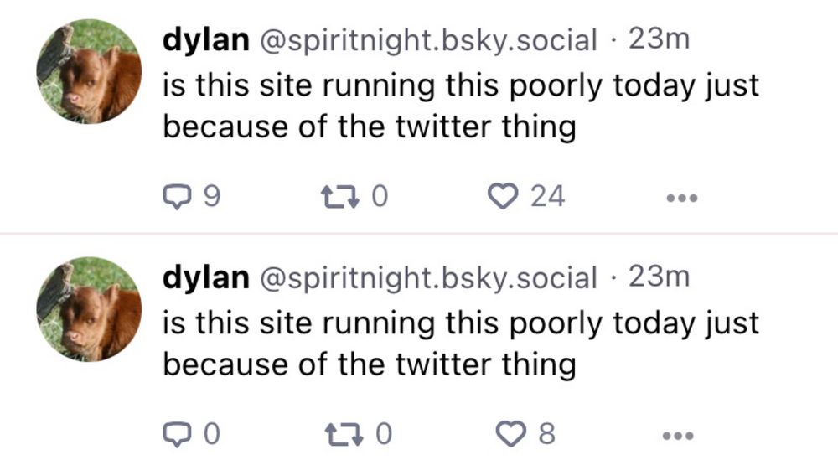Viewport: 838px width, 460px height.
Task: Click the 23m timestamp on the top post
Action: pyautogui.click(x=659, y=40)
